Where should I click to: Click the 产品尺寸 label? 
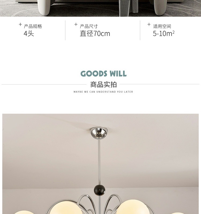(89, 26)
